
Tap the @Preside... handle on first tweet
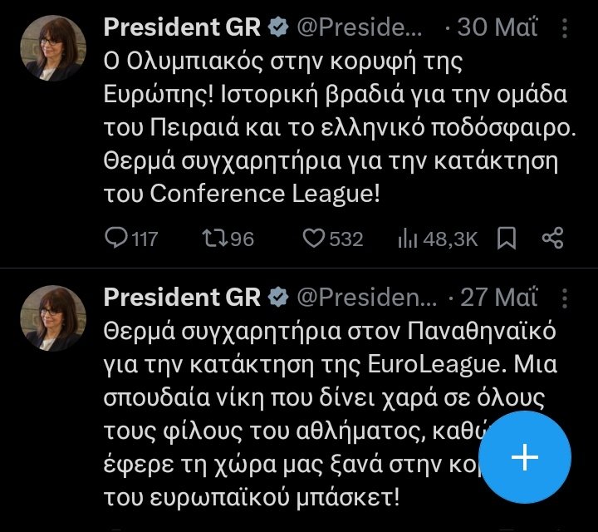[x=360, y=27]
